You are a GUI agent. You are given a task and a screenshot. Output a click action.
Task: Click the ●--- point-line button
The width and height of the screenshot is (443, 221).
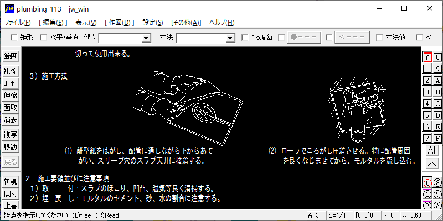(x=304, y=38)
